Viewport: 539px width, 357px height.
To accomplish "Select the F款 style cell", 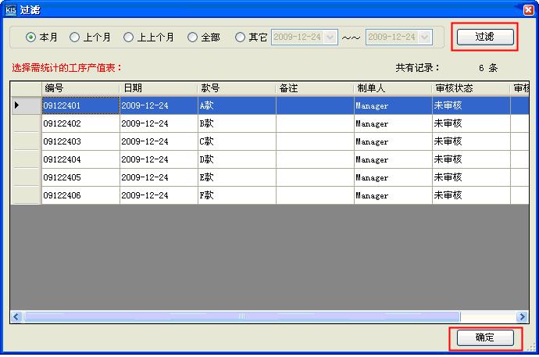I will coord(236,195).
